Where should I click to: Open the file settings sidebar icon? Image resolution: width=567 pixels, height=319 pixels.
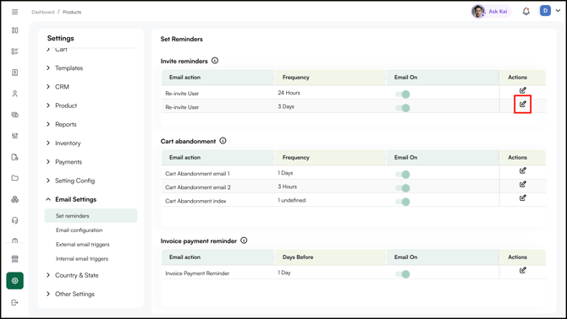click(15, 157)
